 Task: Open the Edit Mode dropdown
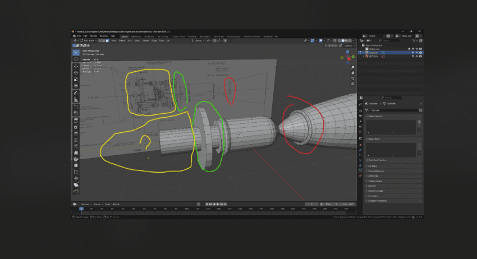point(89,40)
